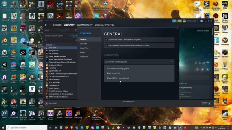Click the library search field
232x130 pixels.
click(x=59, y=40)
